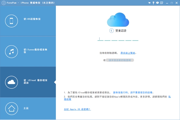Click the home house icon in sidebar

pos(12,109)
